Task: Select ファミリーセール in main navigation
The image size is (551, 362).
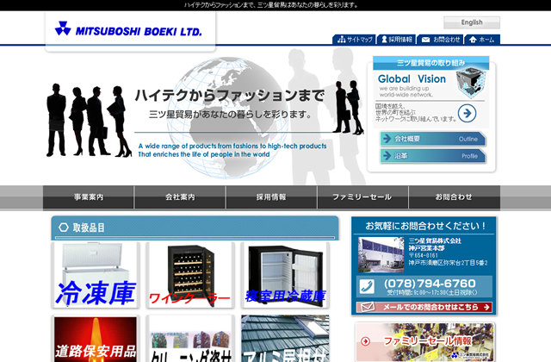Action: point(362,197)
